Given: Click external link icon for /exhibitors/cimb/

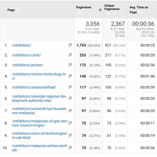Looking at the screenshot, I should pos(70,55).
